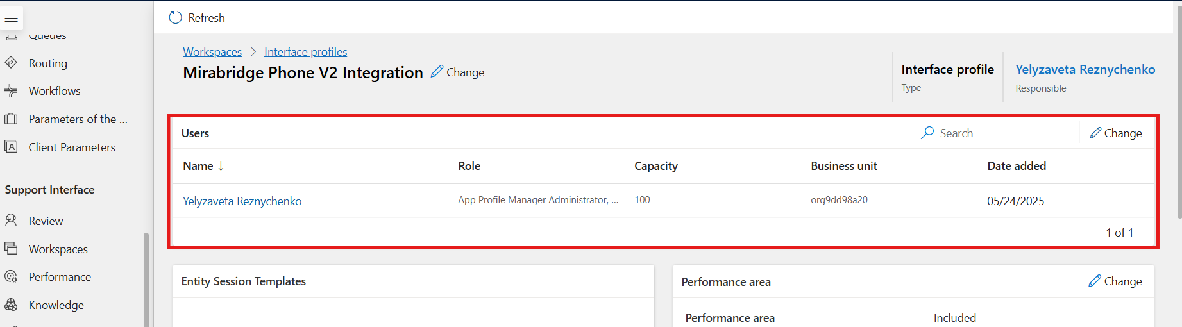This screenshot has height=327, width=1182.
Task: Click the Review person icon
Action: pos(11,221)
